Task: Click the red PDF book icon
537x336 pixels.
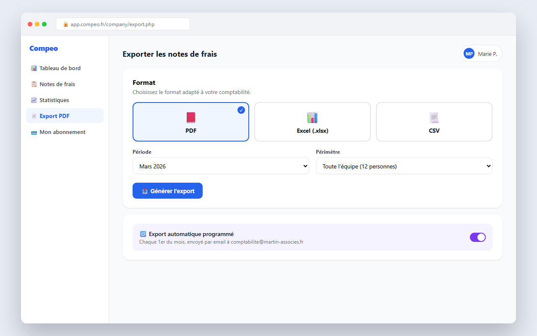Action: click(191, 118)
